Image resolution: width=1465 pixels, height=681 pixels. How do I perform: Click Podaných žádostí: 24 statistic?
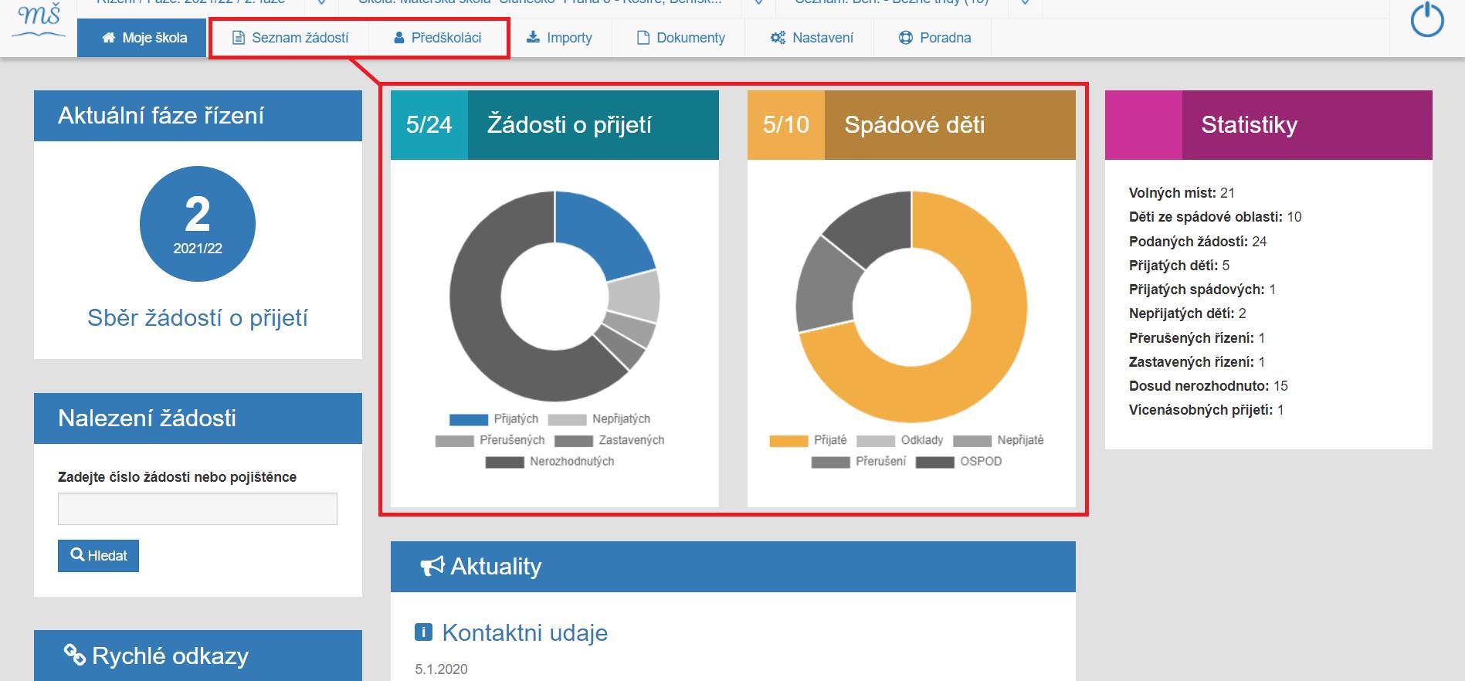[1198, 242]
